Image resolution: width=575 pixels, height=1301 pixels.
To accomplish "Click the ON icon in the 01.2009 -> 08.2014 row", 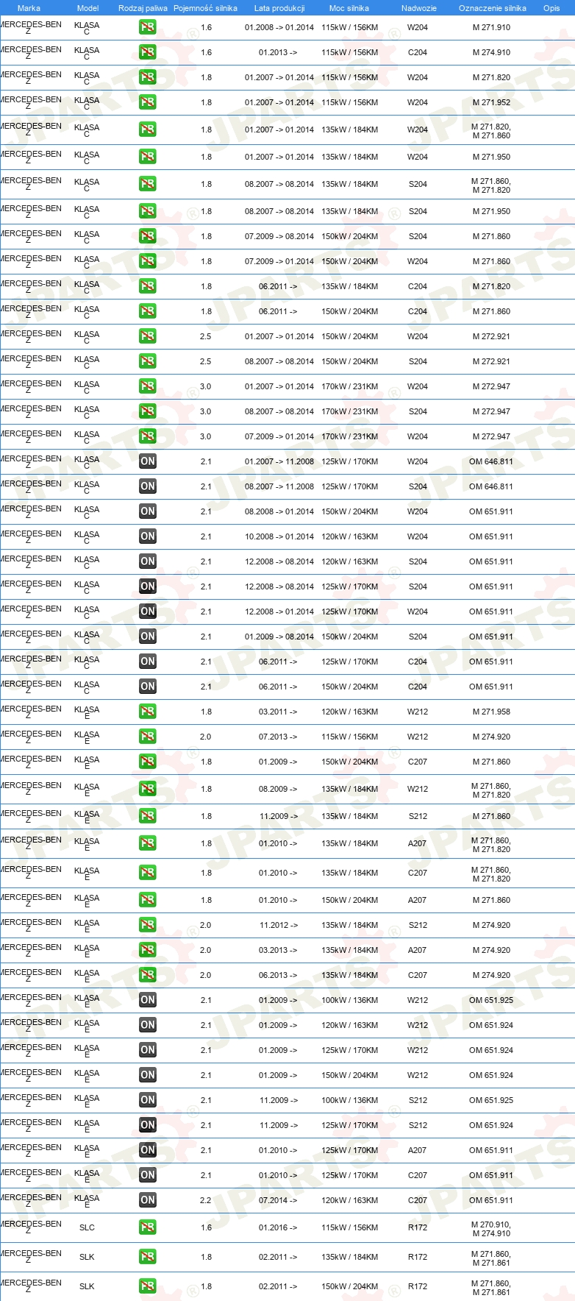I will pyautogui.click(x=147, y=637).
